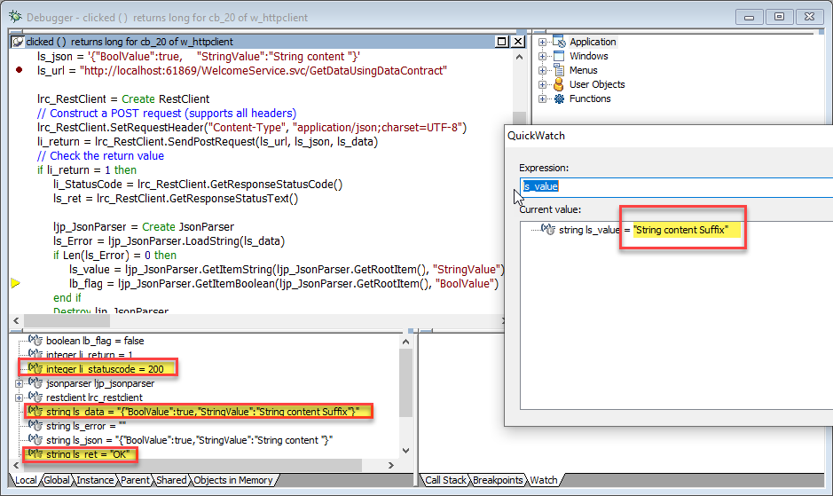Switch to the Global variables tab
This screenshot has height=496, width=833.
[56, 480]
